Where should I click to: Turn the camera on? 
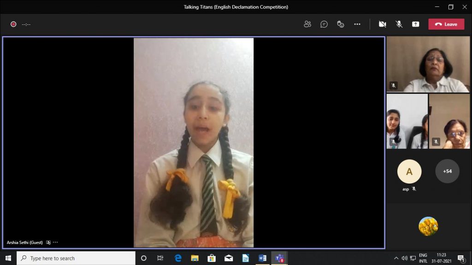point(382,24)
